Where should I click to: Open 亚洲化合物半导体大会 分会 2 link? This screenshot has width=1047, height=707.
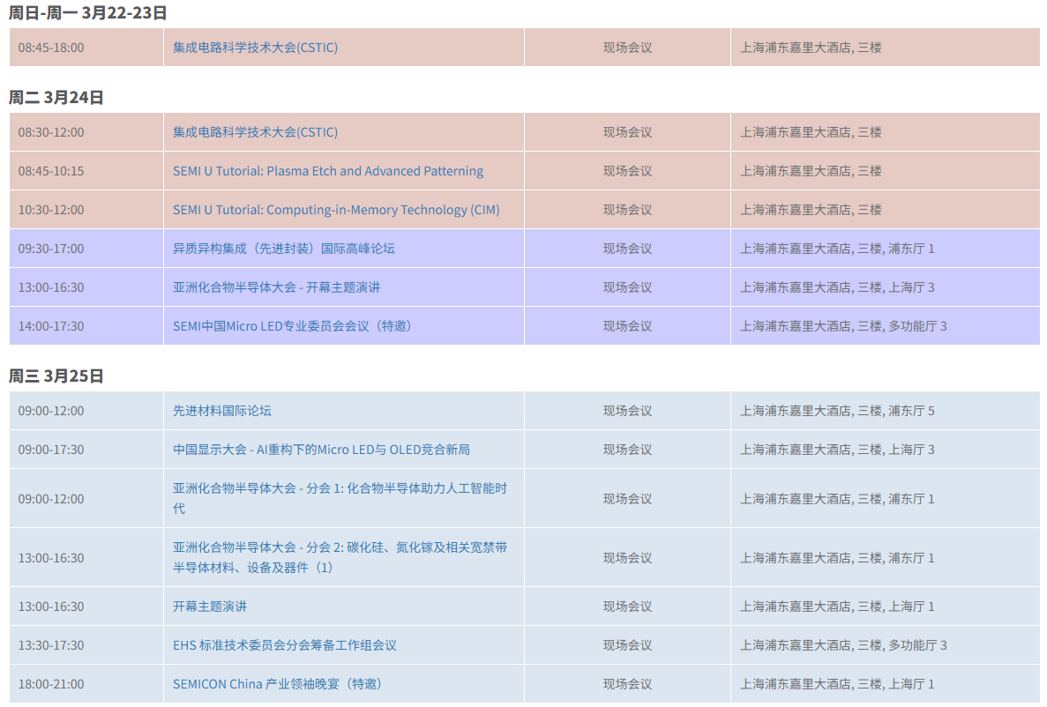click(x=340, y=557)
